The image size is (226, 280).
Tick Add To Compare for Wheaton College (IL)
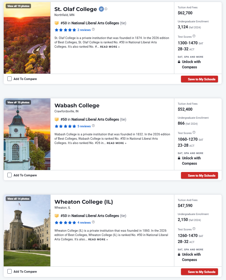[x=9, y=271]
